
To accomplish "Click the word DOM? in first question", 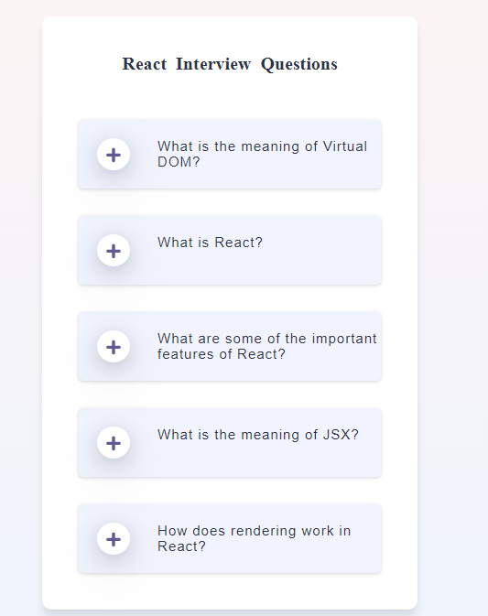I will pyautogui.click(x=179, y=162).
